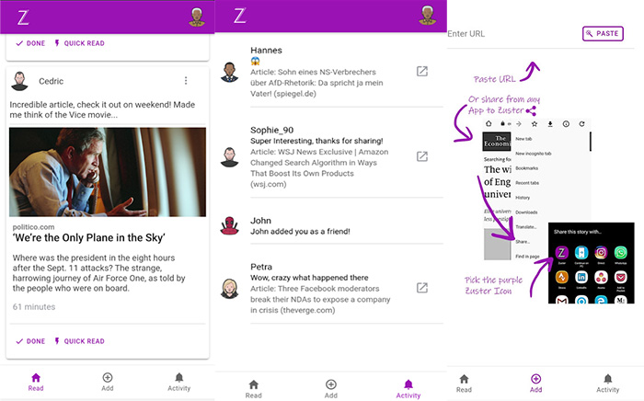Click the Enter URL input field
This screenshot has width=644, height=401.
512,34
